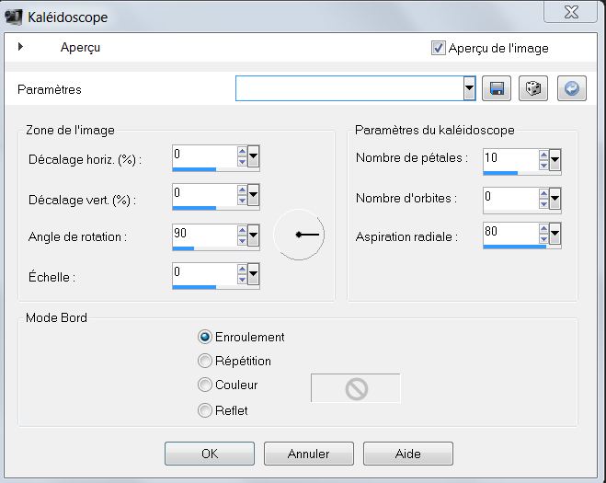Confirm with the OK button
606x483 pixels.
(x=210, y=454)
